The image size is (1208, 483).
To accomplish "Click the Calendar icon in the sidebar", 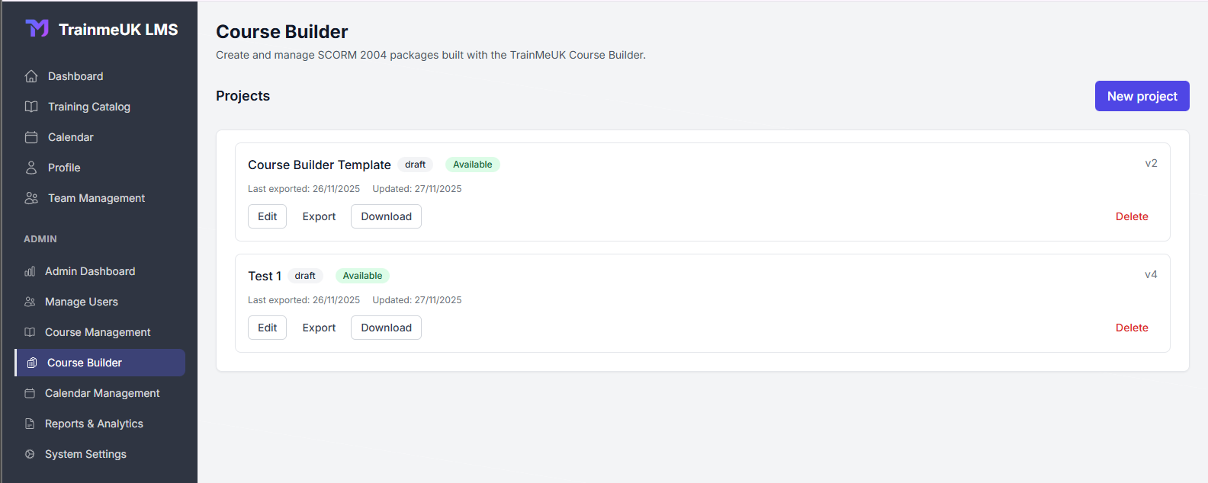I will 31,137.
